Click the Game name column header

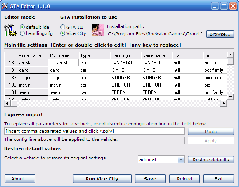(x=156, y=55)
